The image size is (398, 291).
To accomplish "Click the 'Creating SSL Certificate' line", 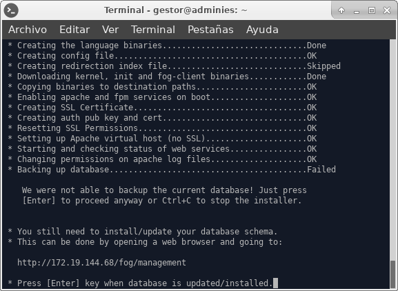I will click(162, 108).
